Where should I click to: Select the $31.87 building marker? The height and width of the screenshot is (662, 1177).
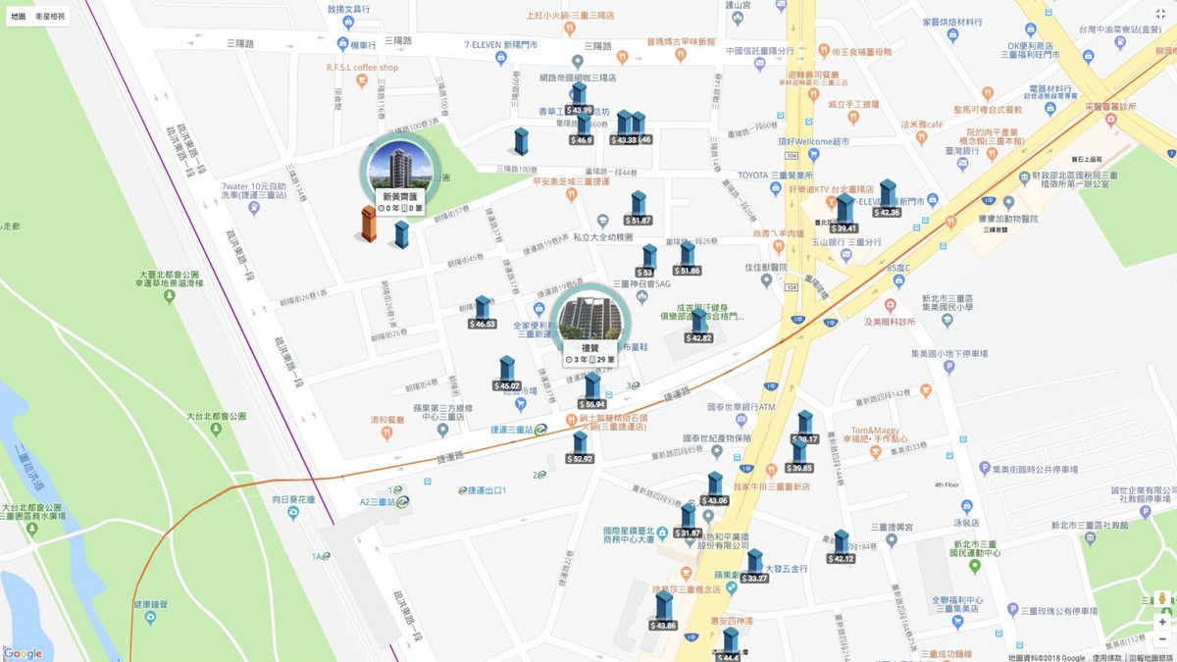(688, 522)
